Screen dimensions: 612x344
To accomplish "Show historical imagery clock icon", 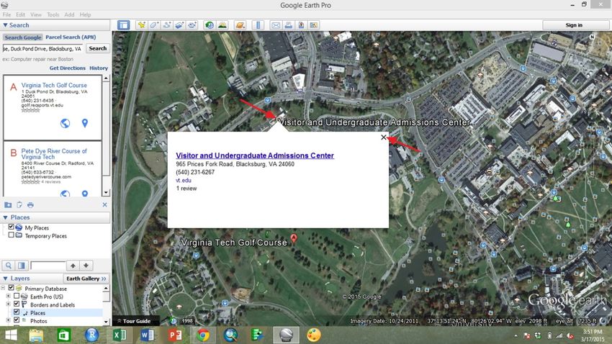I will [x=210, y=25].
